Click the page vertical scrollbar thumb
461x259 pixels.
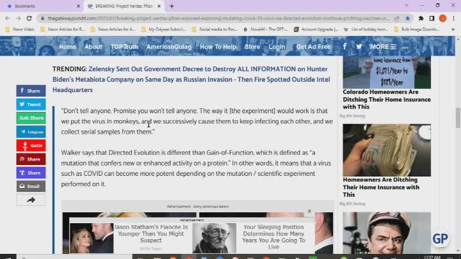pos(458,118)
